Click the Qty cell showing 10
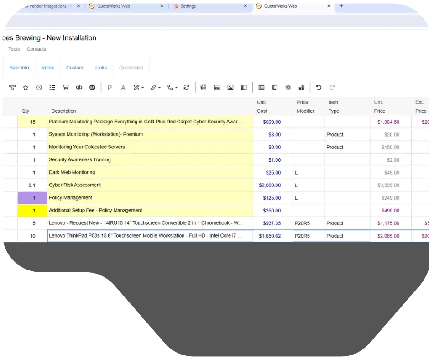Viewport: 429px width, 360px height. (32, 236)
